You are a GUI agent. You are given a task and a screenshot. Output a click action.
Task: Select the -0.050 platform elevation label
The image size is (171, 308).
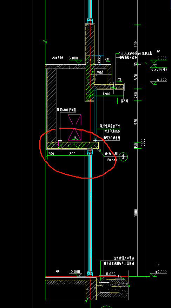(110, 274)
